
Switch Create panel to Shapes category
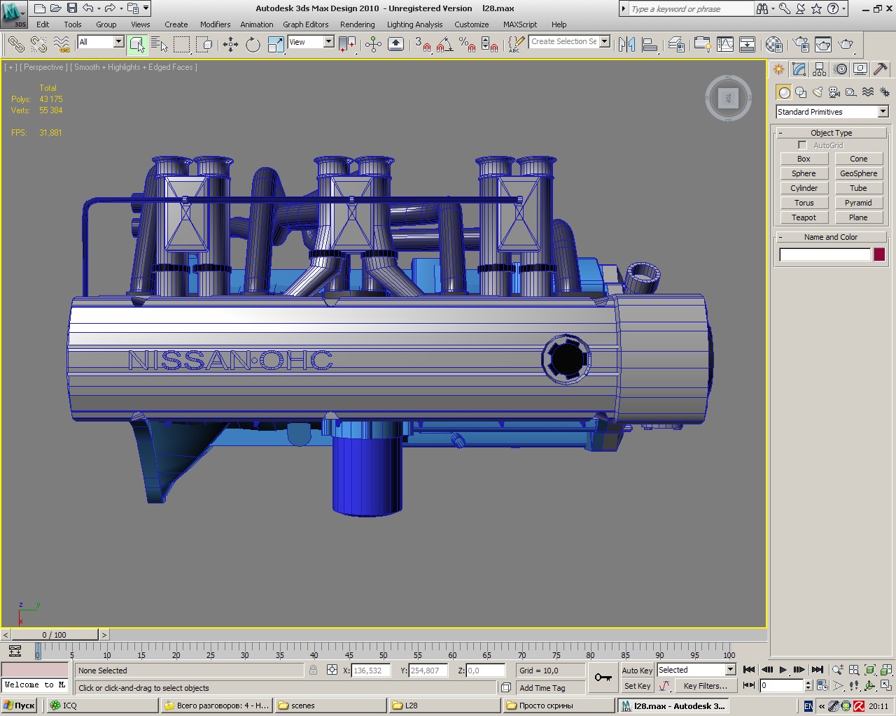pyautogui.click(x=801, y=92)
